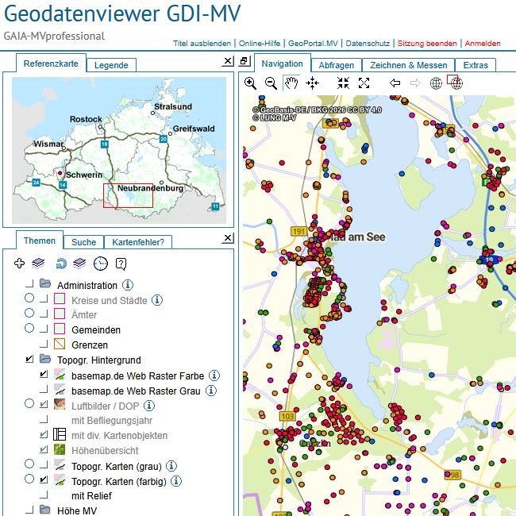Enable the Kreise und Städte checkbox

44,298
